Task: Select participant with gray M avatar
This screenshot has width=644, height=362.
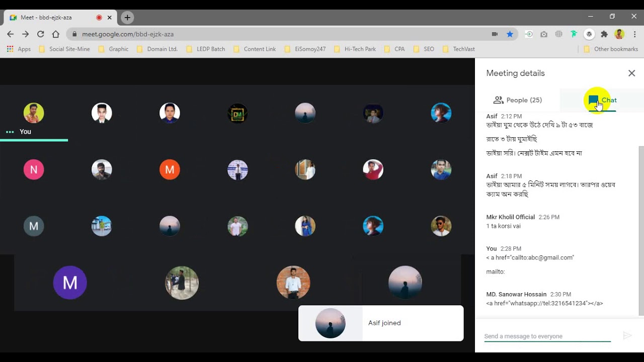Action: click(x=34, y=226)
